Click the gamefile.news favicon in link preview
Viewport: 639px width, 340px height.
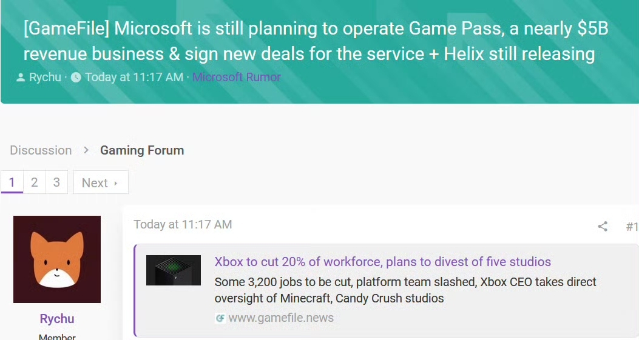click(x=220, y=318)
